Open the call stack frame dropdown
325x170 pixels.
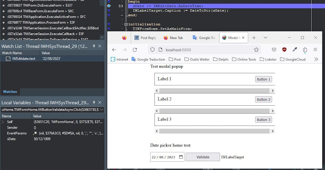(x=102, y=110)
